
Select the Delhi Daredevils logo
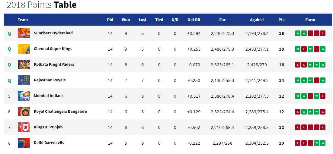coord(24,143)
